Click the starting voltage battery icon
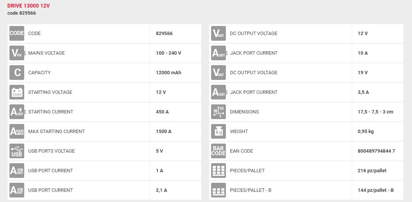The width and height of the screenshot is (412, 202). pyautogui.click(x=17, y=92)
